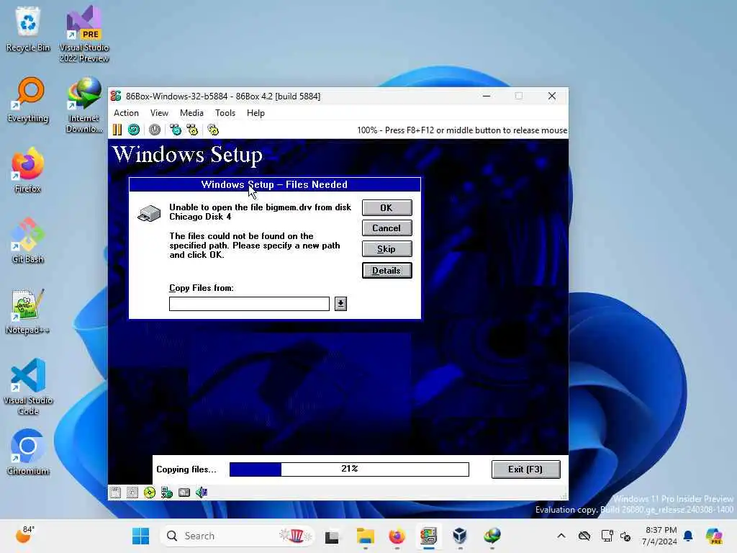
Task: Click the Copy Files from input field
Action: (249, 304)
